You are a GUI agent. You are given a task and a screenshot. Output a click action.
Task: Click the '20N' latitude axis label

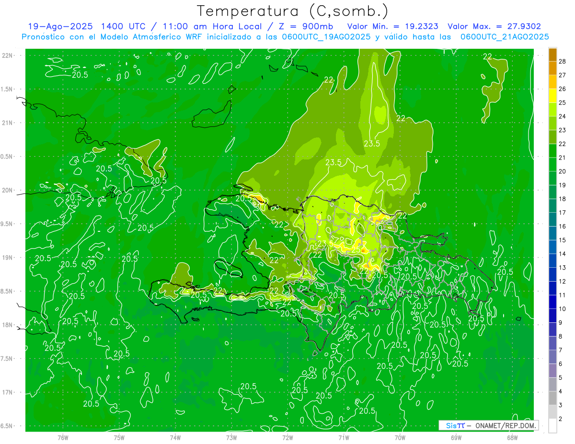[x=7, y=190]
